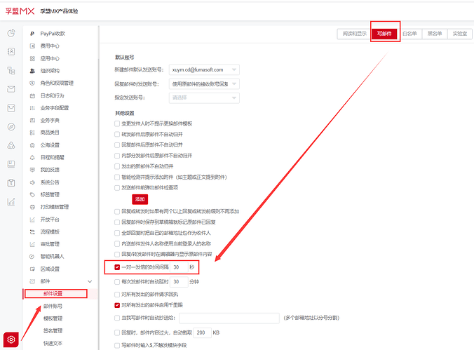Image resolution: width=474 pixels, height=350 pixels.
Task: Toggle the 一对一发信的时间间隔 checkbox
Action: tap(117, 267)
